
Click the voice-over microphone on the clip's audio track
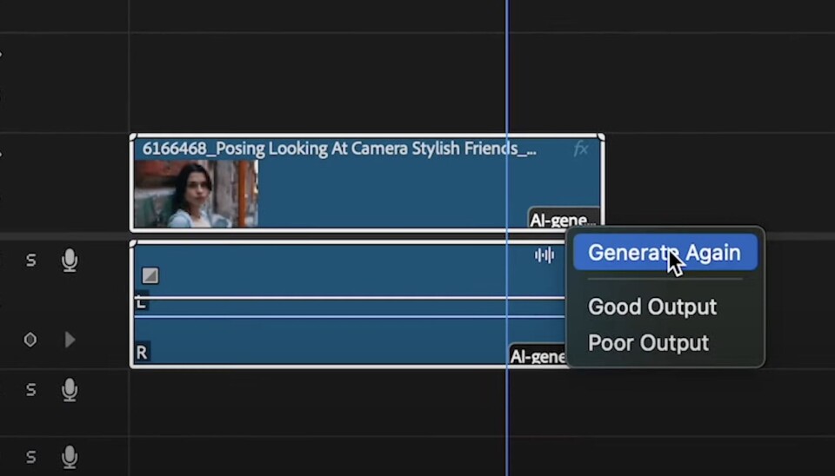tap(70, 261)
